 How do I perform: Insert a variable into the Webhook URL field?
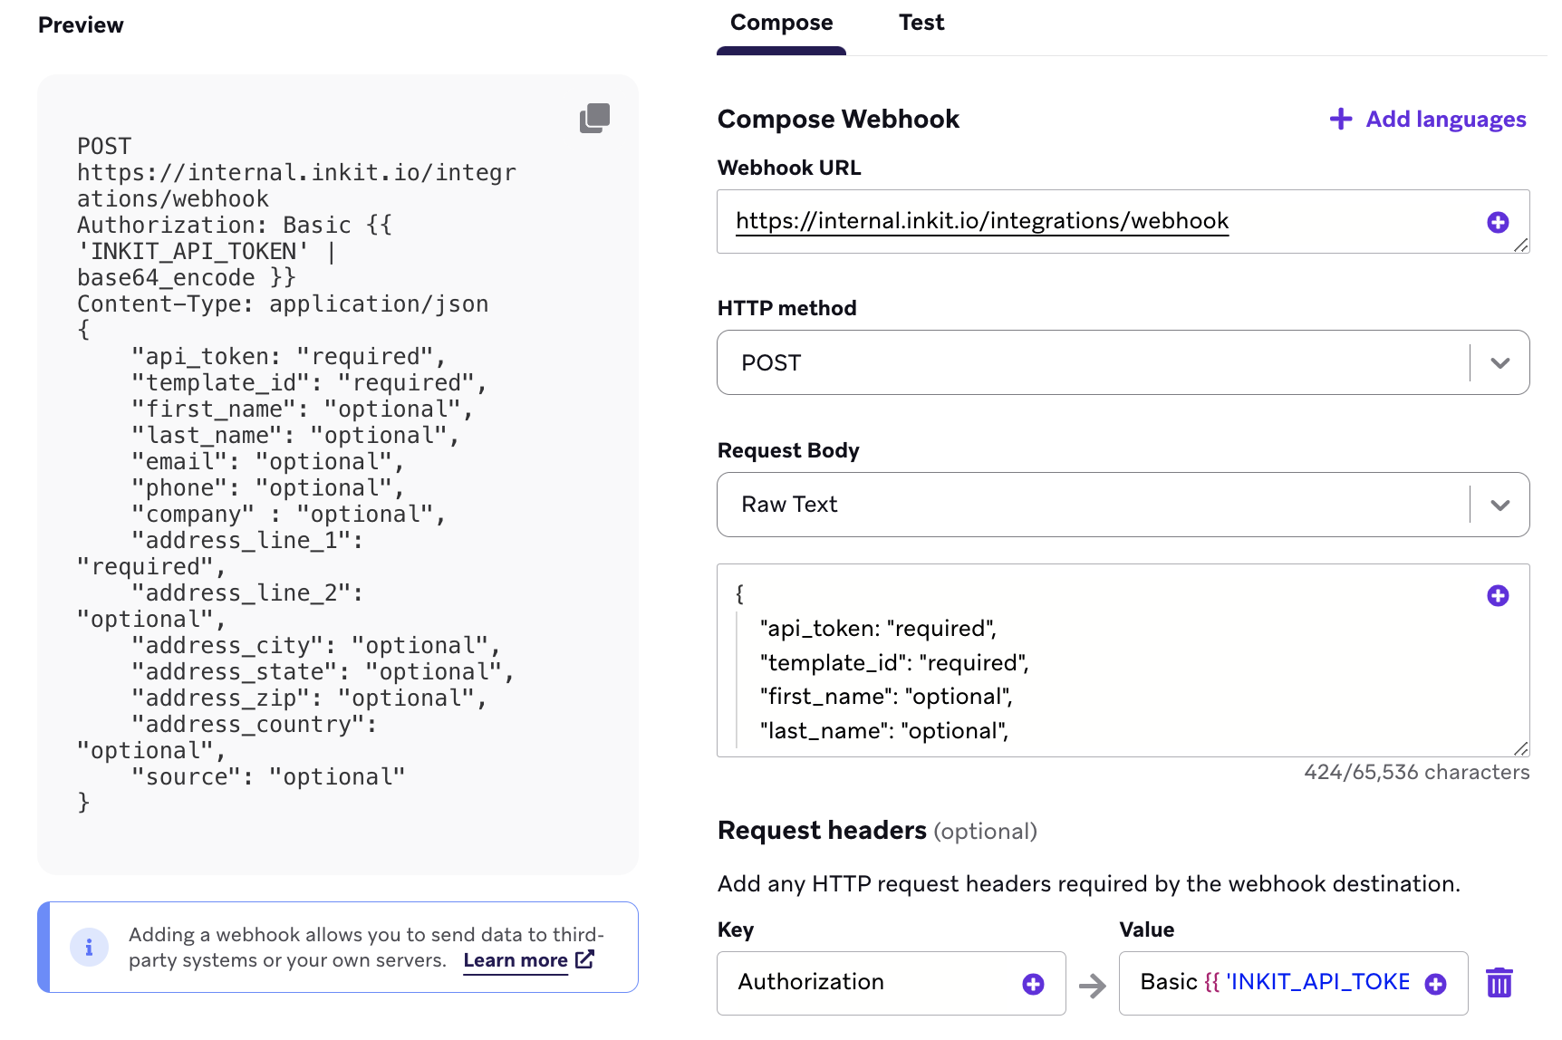click(x=1498, y=222)
